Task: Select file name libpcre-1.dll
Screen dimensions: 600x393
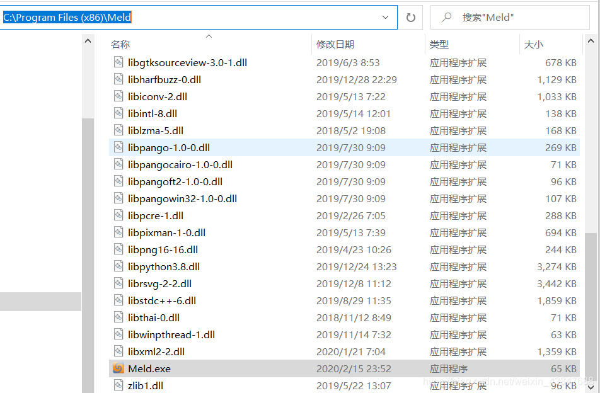Action: point(156,215)
